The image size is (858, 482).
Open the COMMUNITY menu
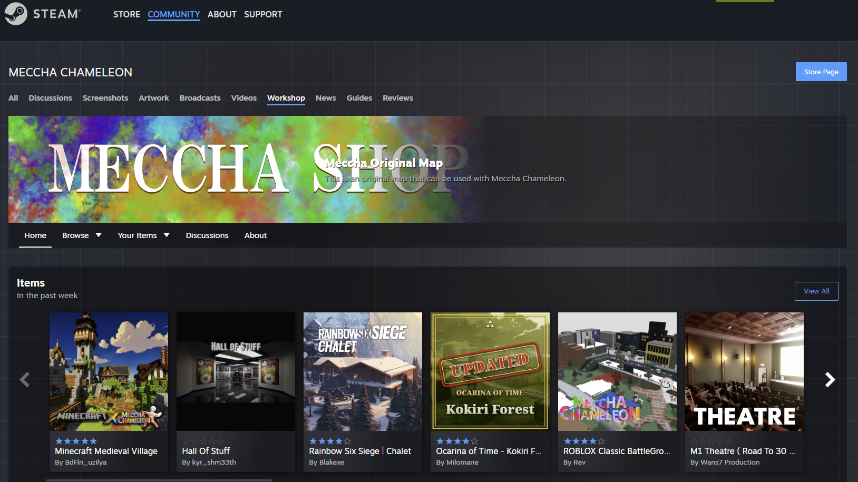174,14
